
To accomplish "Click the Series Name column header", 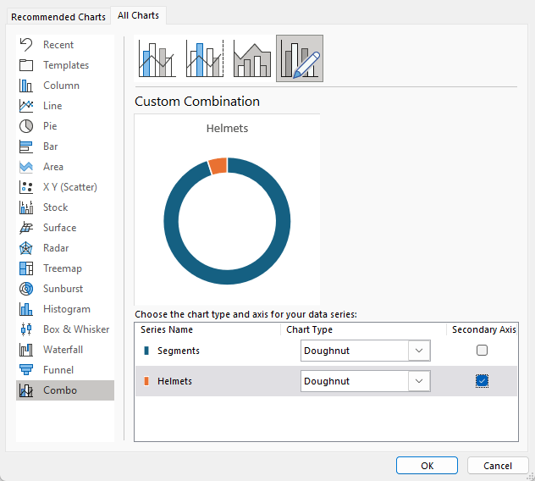I will point(167,329).
